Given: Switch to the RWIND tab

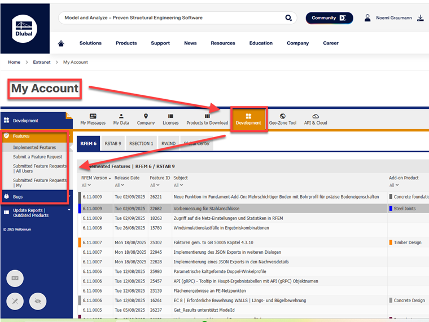Looking at the screenshot, I should 169,143.
